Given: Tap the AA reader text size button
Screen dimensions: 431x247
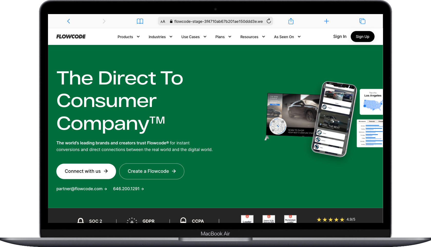Looking at the screenshot, I should 163,22.
